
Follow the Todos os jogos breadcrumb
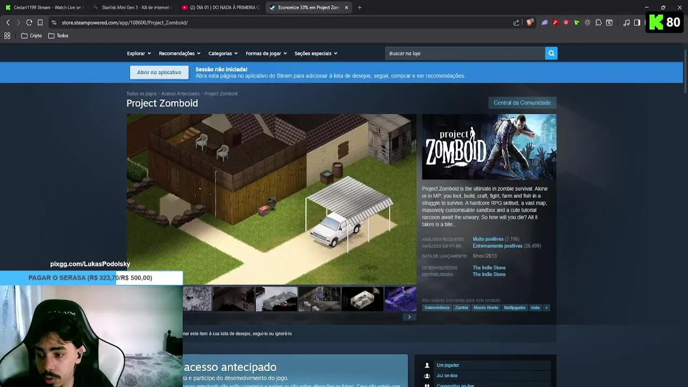[x=141, y=94]
